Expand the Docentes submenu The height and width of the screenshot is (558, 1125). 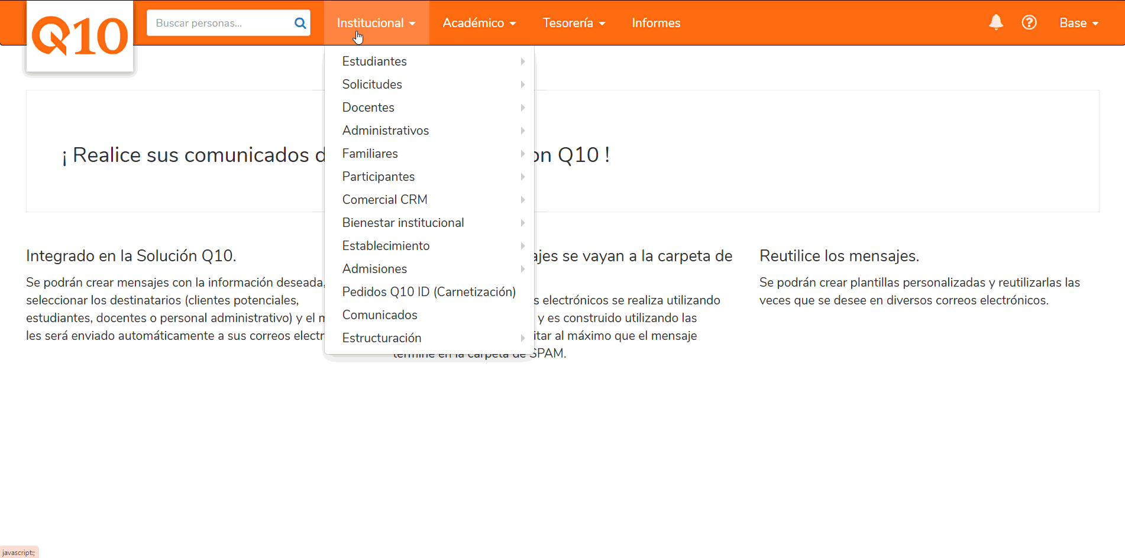point(429,108)
